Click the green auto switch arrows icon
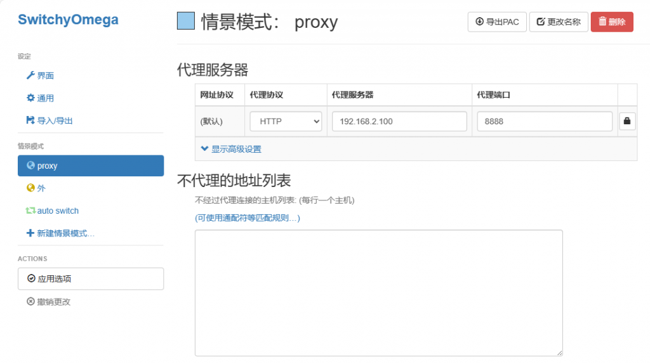Screen dimensions: 650x364 [x=30, y=211]
